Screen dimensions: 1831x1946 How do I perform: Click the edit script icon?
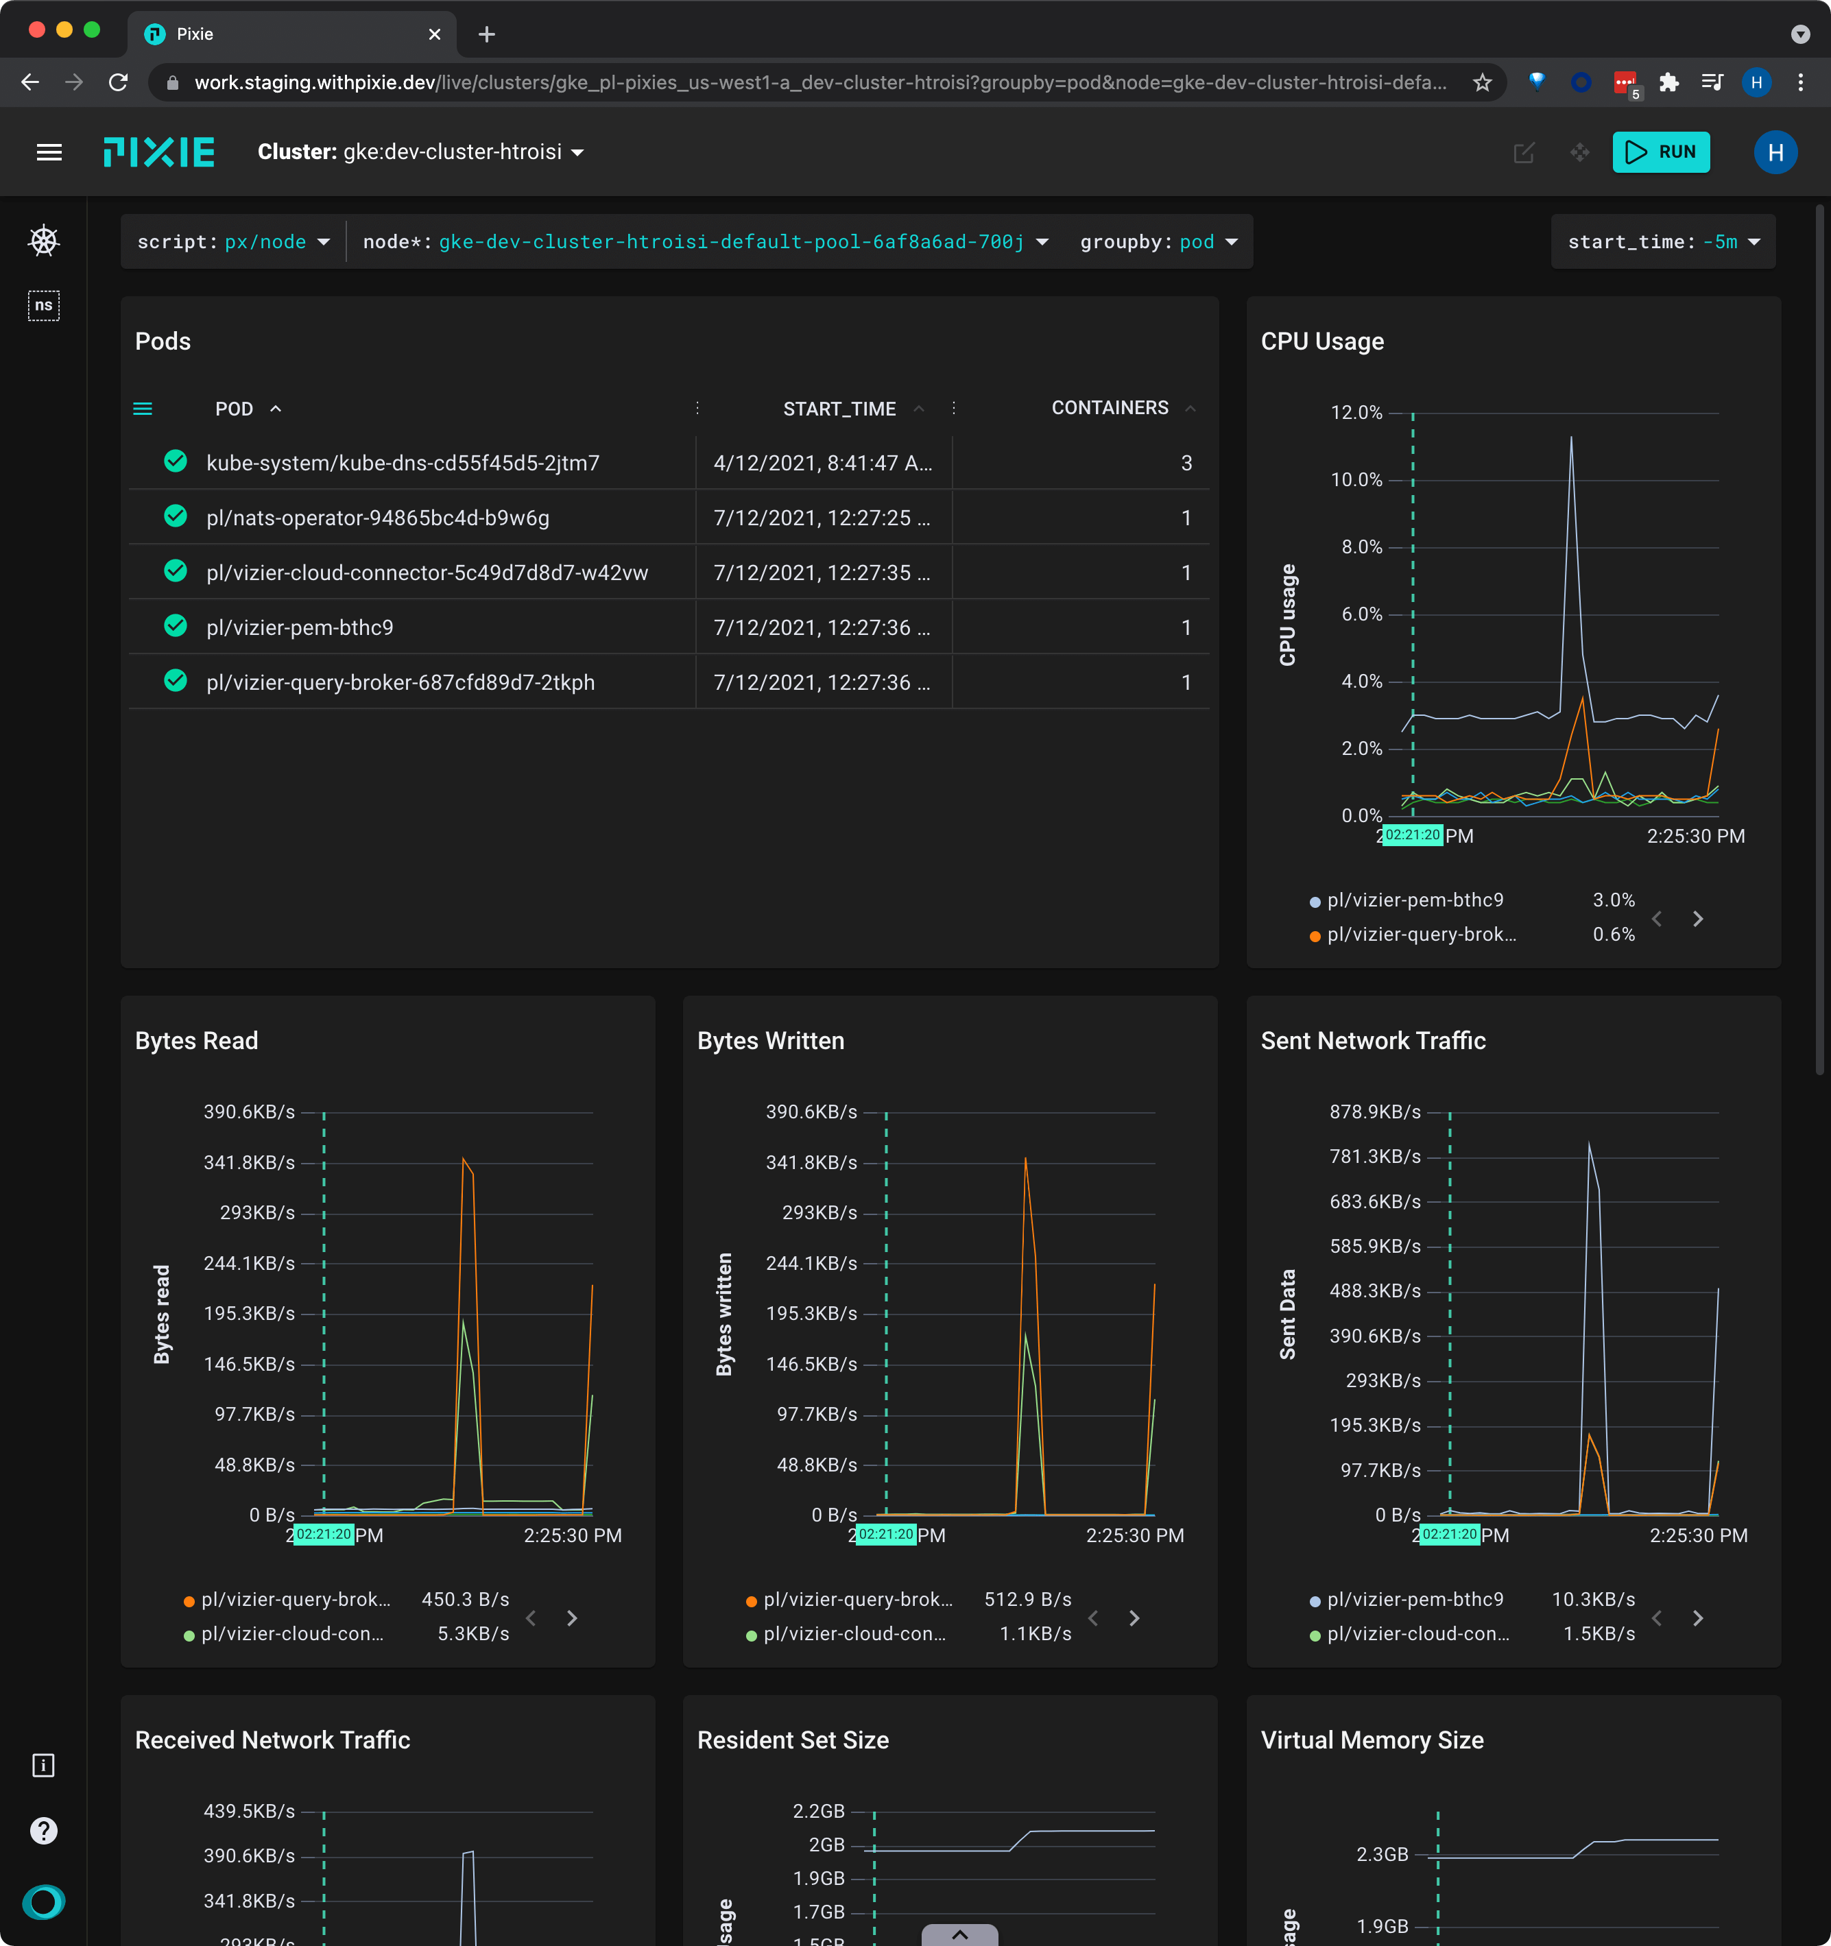1524,153
